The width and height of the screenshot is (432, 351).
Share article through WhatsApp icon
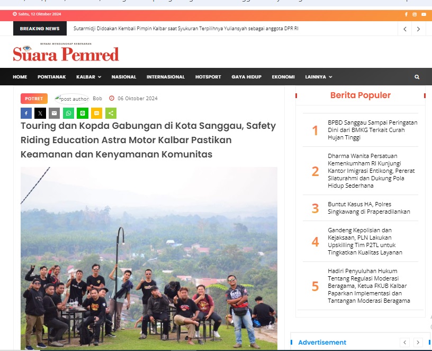coord(68,113)
